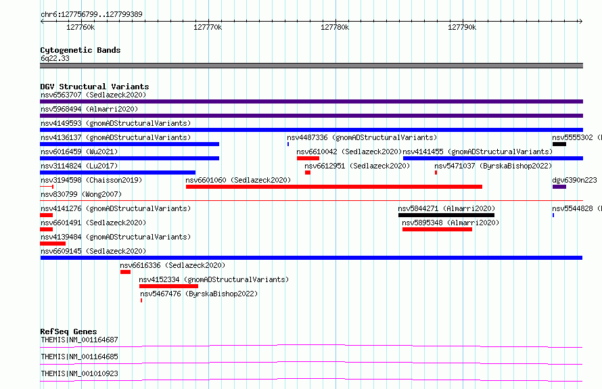Select nsv6609145 (Sedlazeck2020) label
The image size is (602, 389).
(x=93, y=251)
